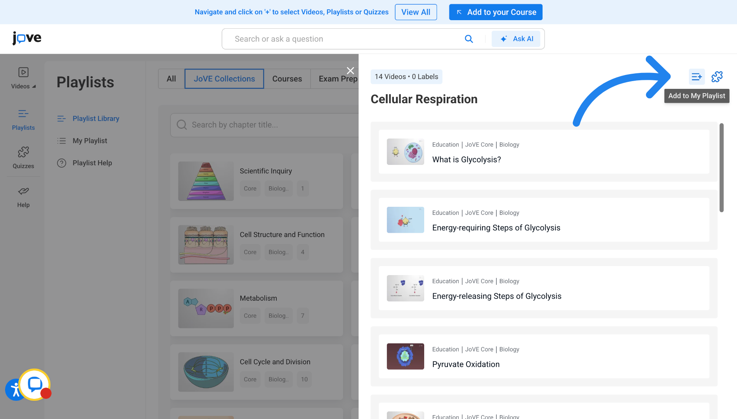Click the Ask AI button
This screenshot has width=737, height=419.
click(x=516, y=39)
